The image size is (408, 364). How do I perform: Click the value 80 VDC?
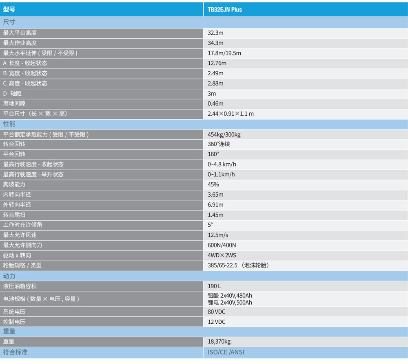217,311
